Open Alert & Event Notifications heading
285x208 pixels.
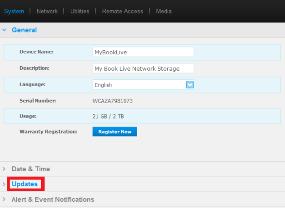(53, 199)
